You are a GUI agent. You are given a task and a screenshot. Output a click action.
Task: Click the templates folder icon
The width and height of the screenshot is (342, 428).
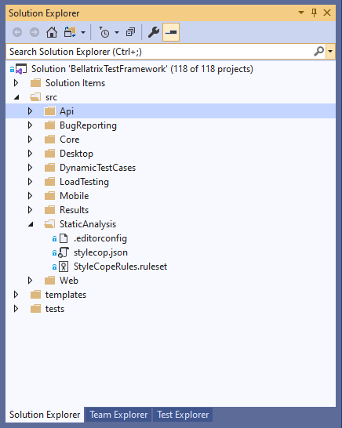(35, 295)
